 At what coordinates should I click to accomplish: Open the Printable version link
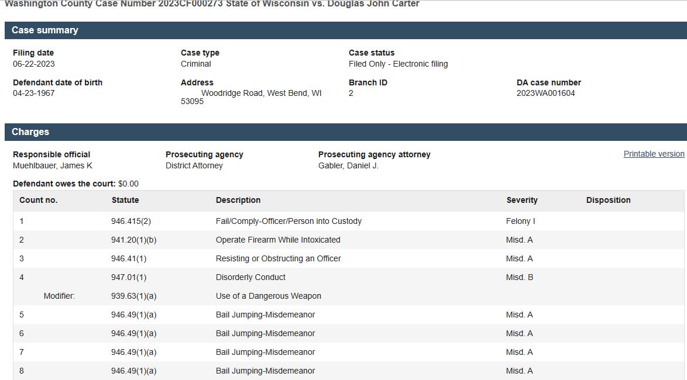(x=654, y=154)
